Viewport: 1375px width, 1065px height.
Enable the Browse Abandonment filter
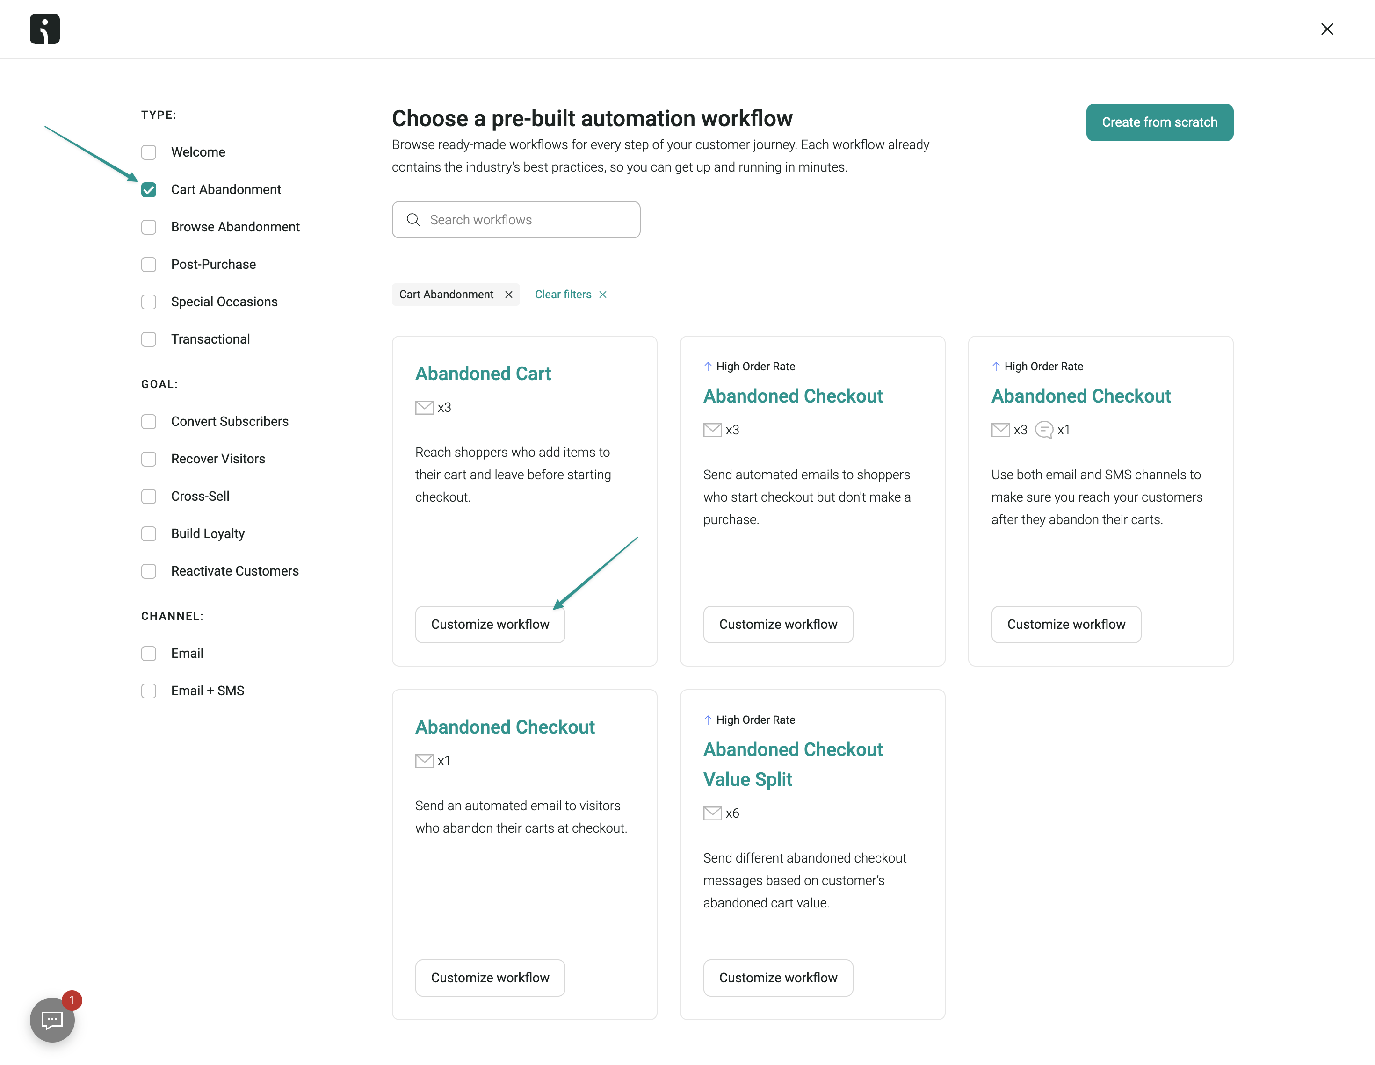149,227
